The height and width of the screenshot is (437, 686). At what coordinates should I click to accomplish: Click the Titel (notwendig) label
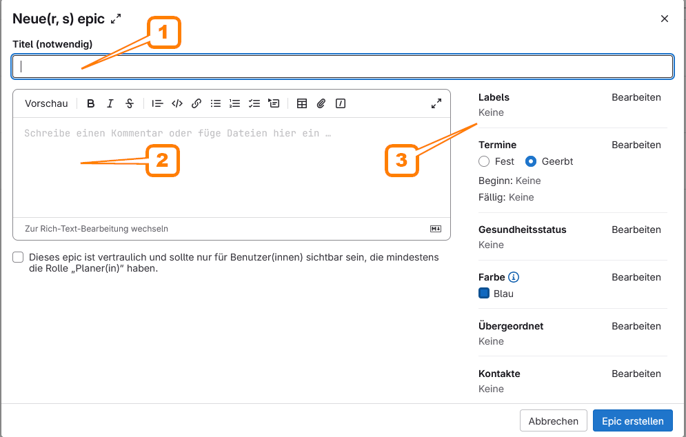tap(52, 44)
